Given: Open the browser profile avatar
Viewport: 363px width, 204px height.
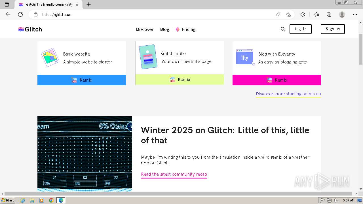Looking at the screenshot, I should pyautogui.click(x=342, y=14).
